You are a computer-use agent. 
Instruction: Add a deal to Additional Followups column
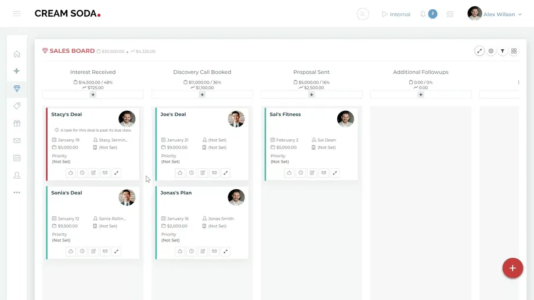tap(421, 95)
